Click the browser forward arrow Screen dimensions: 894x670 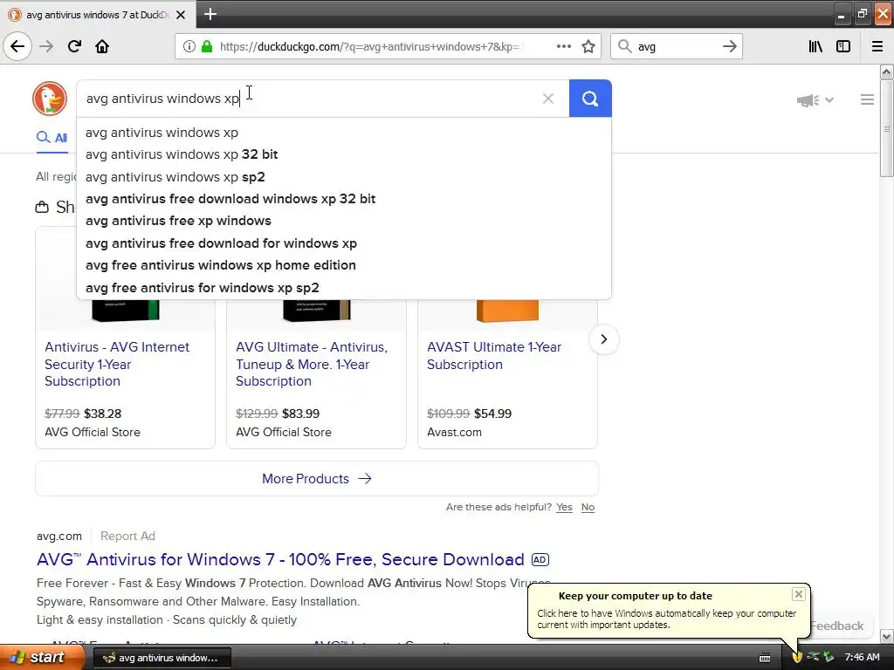click(46, 47)
